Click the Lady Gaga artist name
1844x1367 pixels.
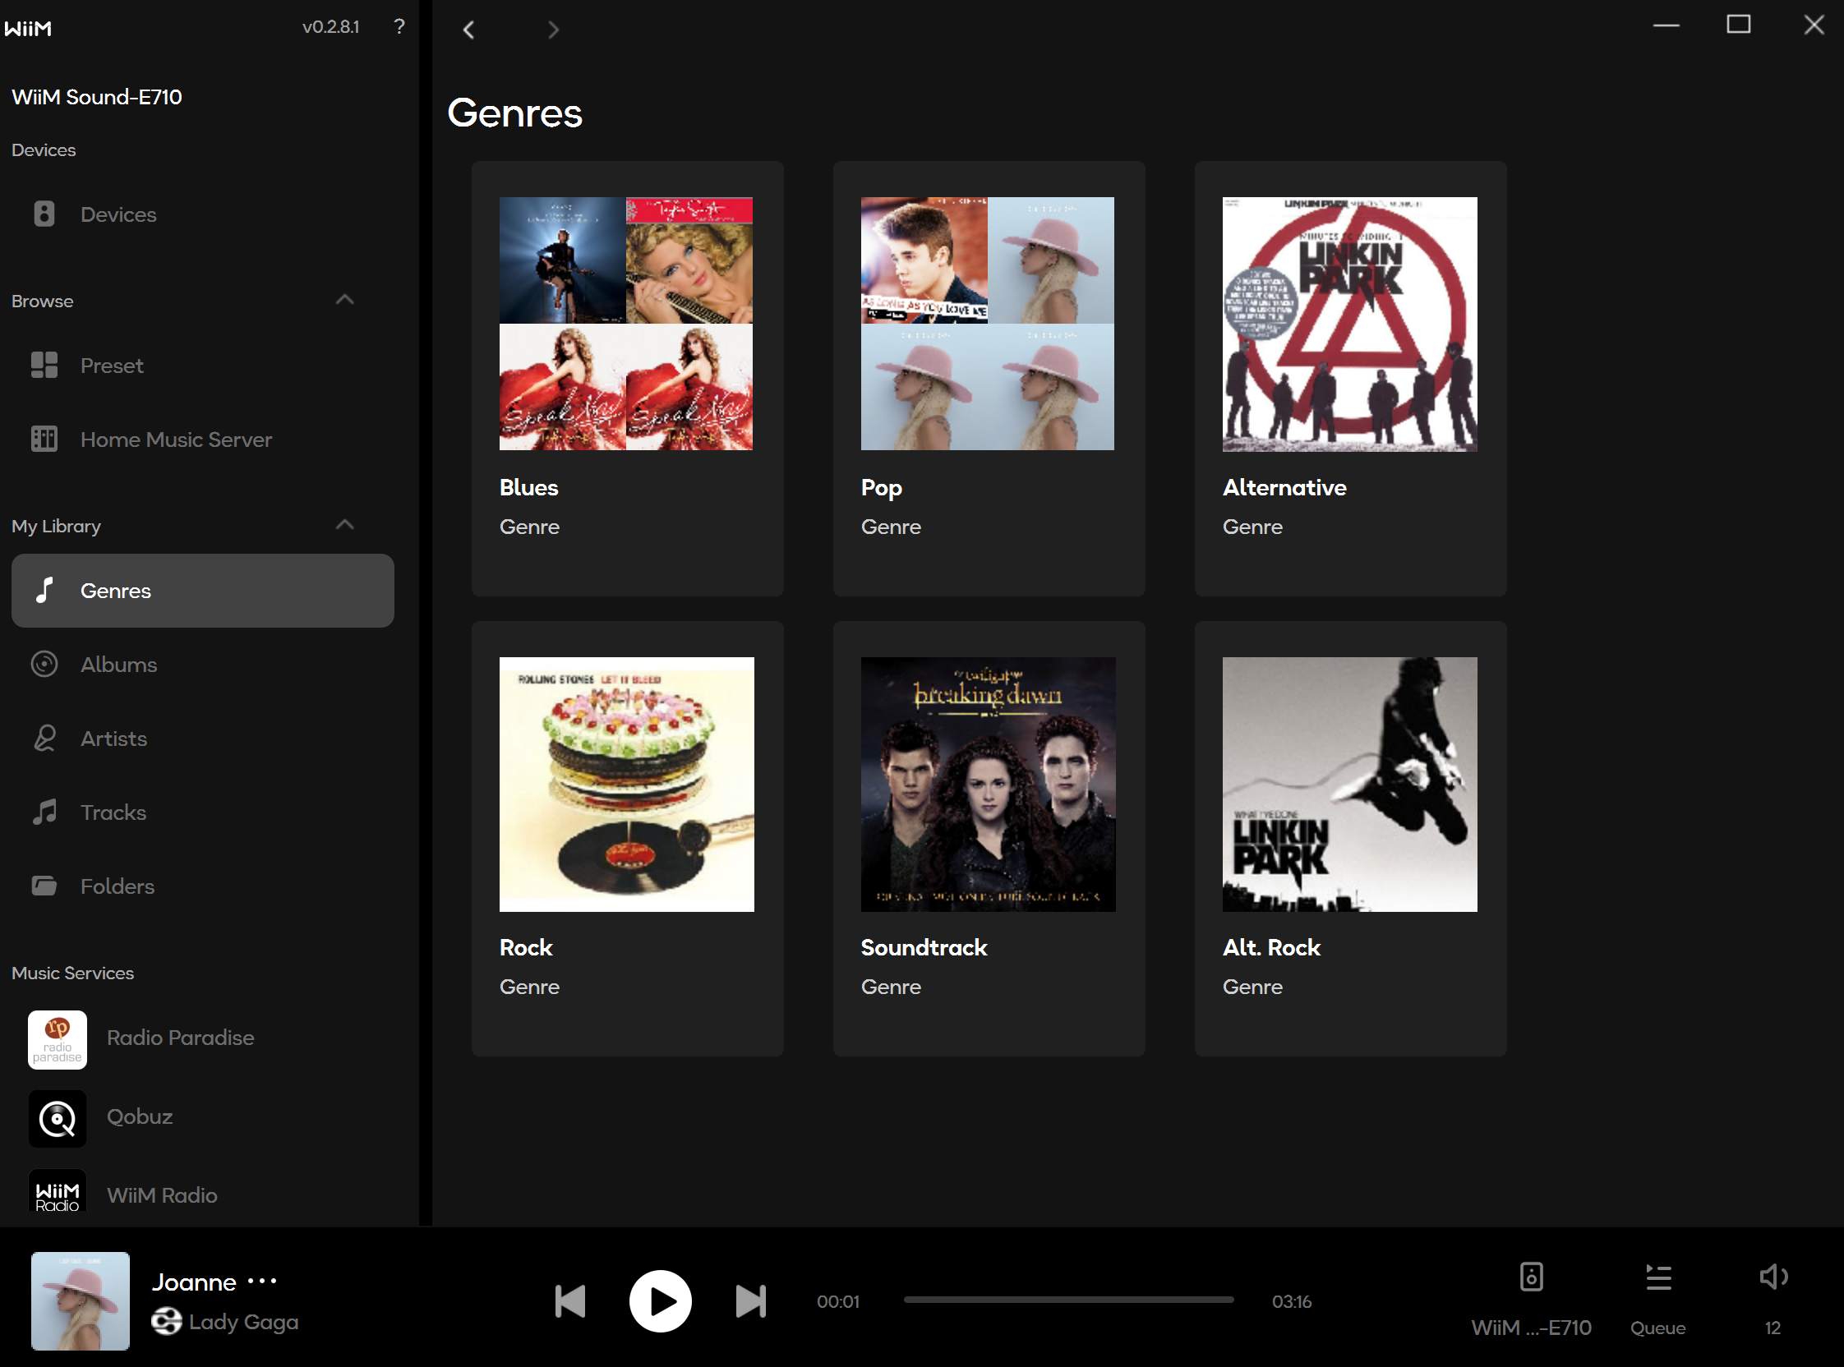click(x=243, y=1322)
